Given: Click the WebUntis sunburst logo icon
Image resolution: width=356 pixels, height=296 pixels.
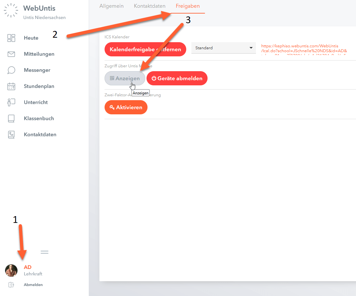Looking at the screenshot, I should [11, 10].
